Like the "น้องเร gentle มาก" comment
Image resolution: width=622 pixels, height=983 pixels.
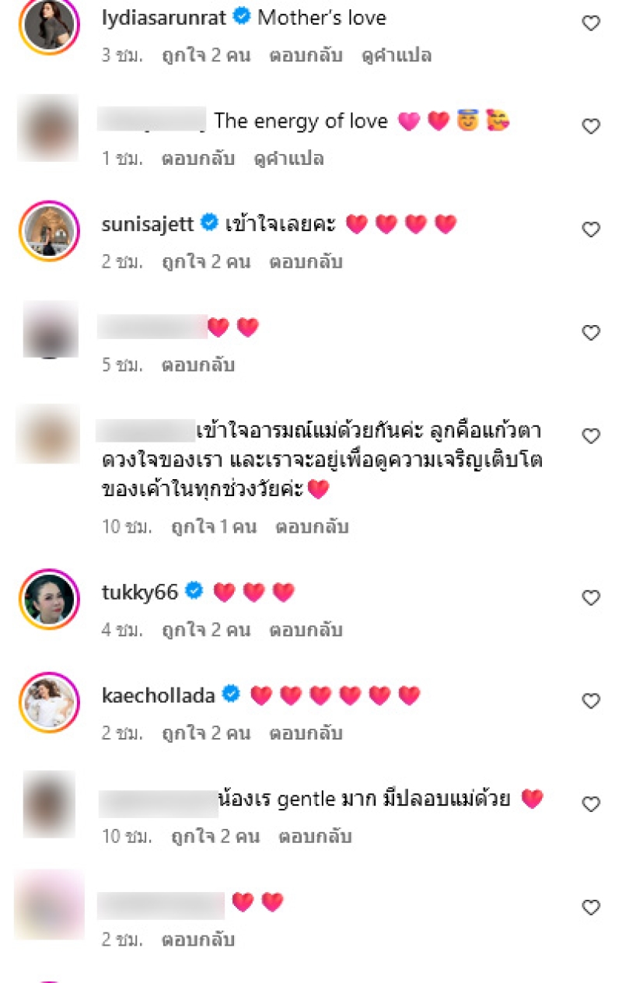591,804
